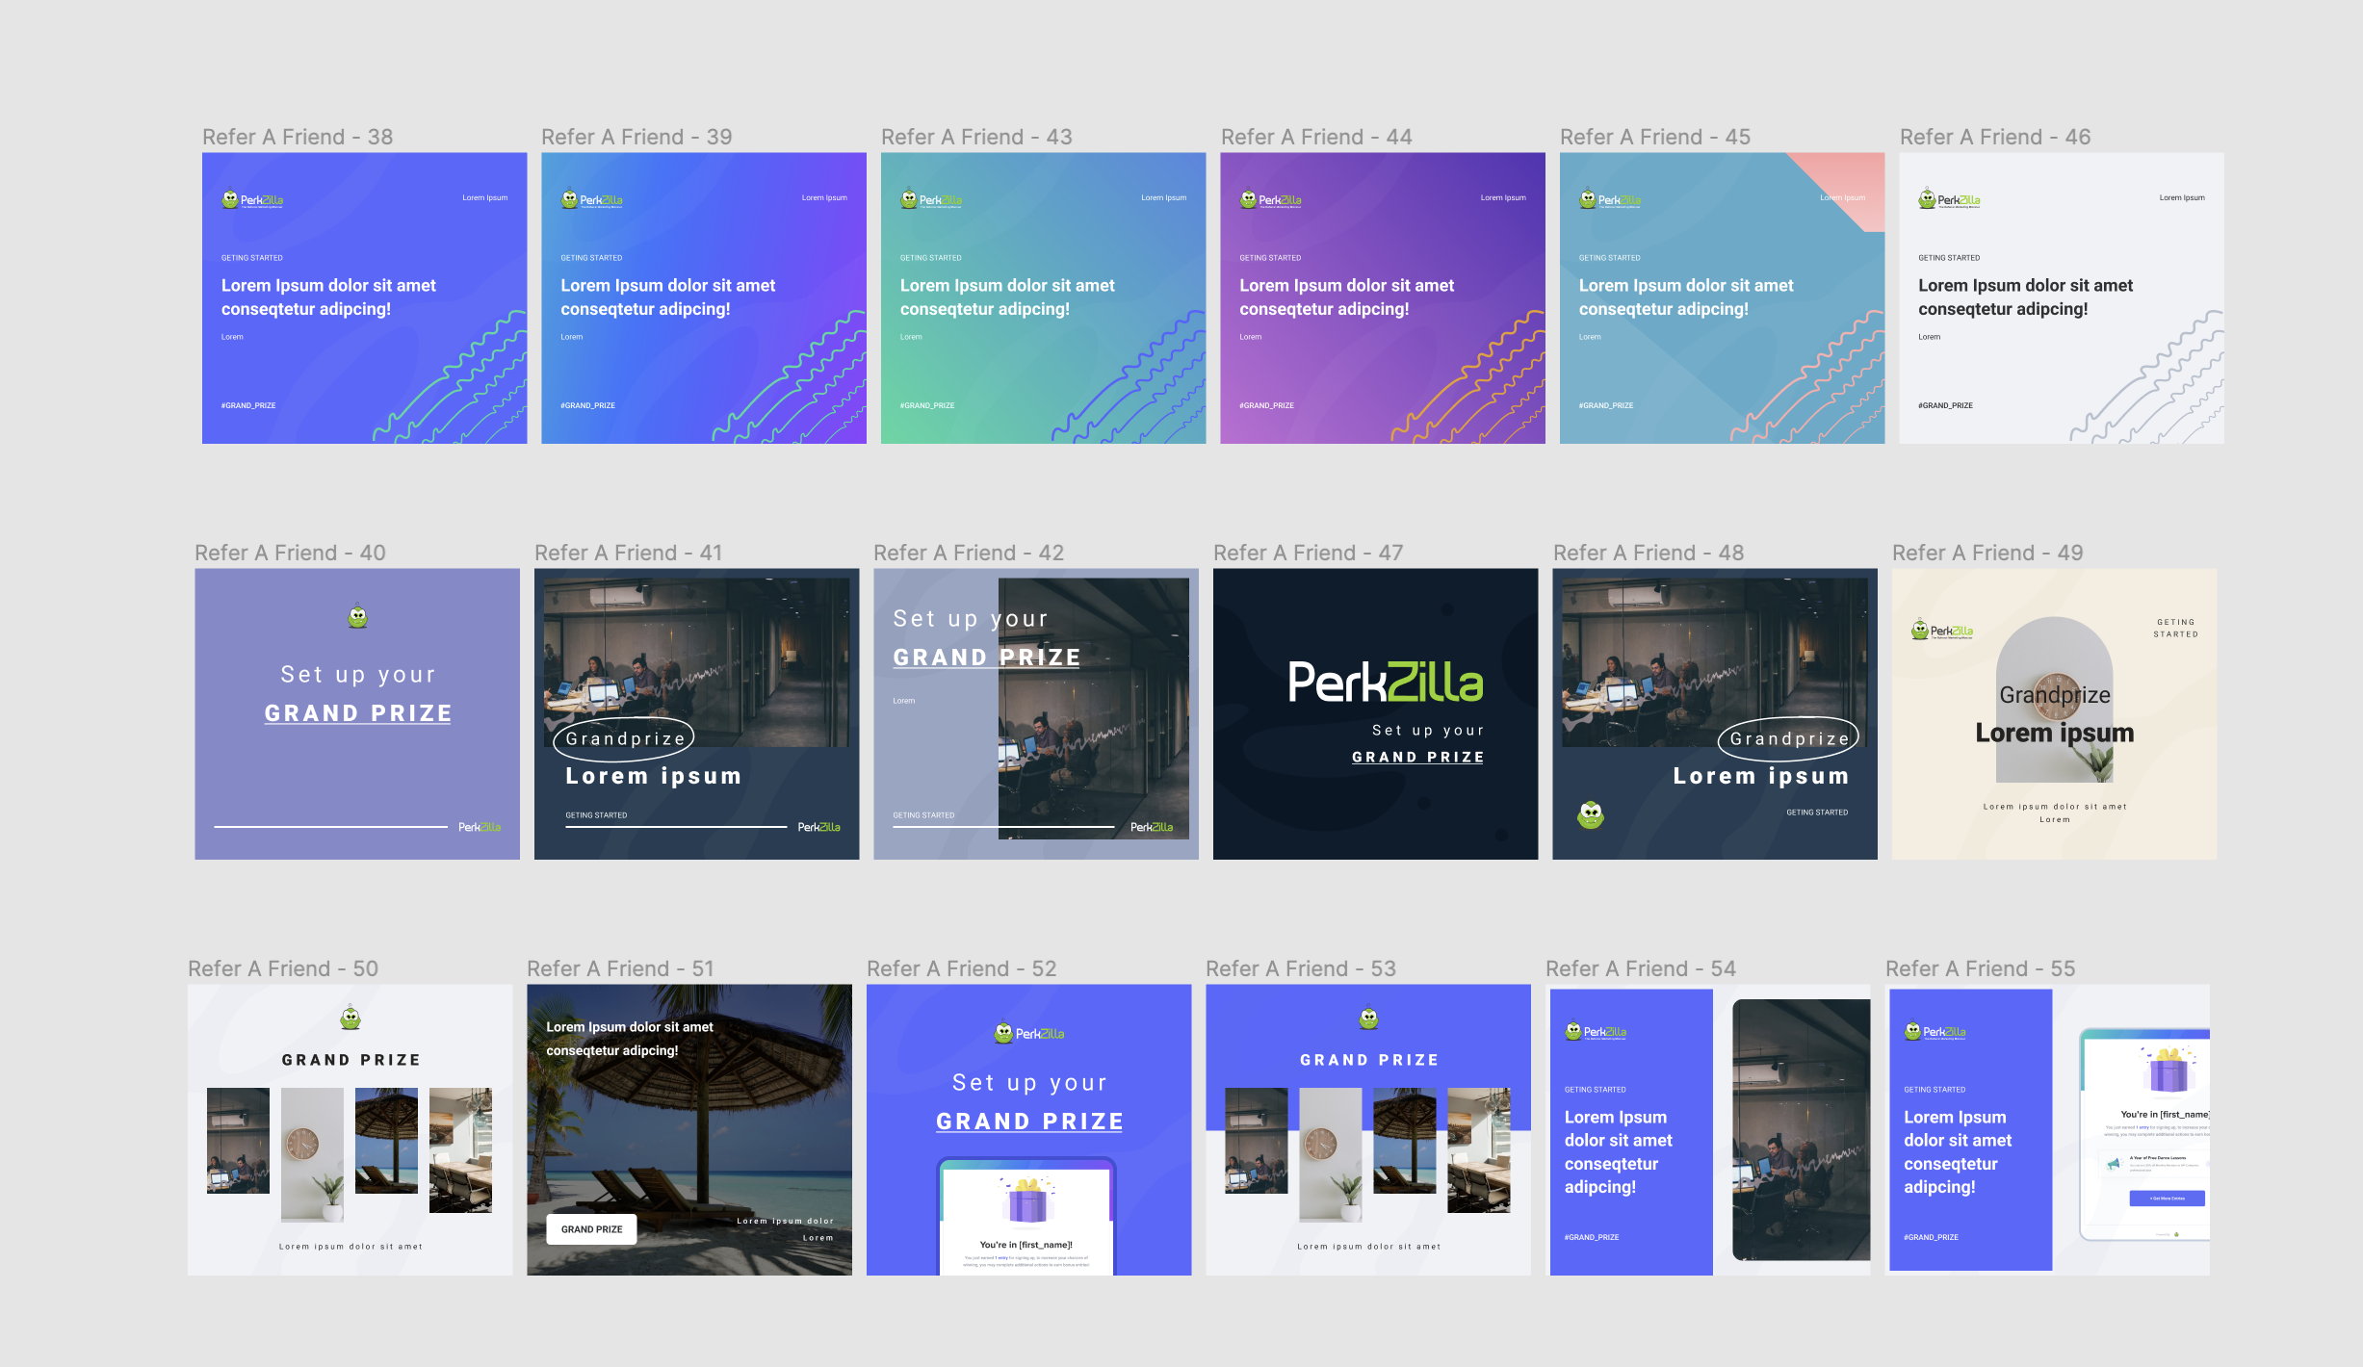Image resolution: width=2363 pixels, height=1367 pixels.
Task: Click the #GRAND_PRIZE hashtag in frame 38
Action: (248, 405)
